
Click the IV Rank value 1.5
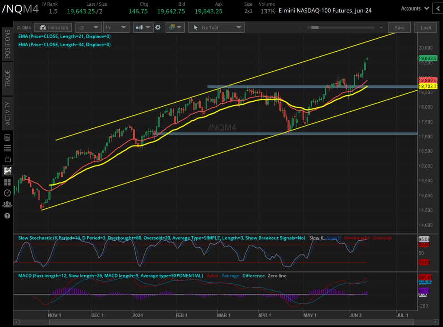53,12
